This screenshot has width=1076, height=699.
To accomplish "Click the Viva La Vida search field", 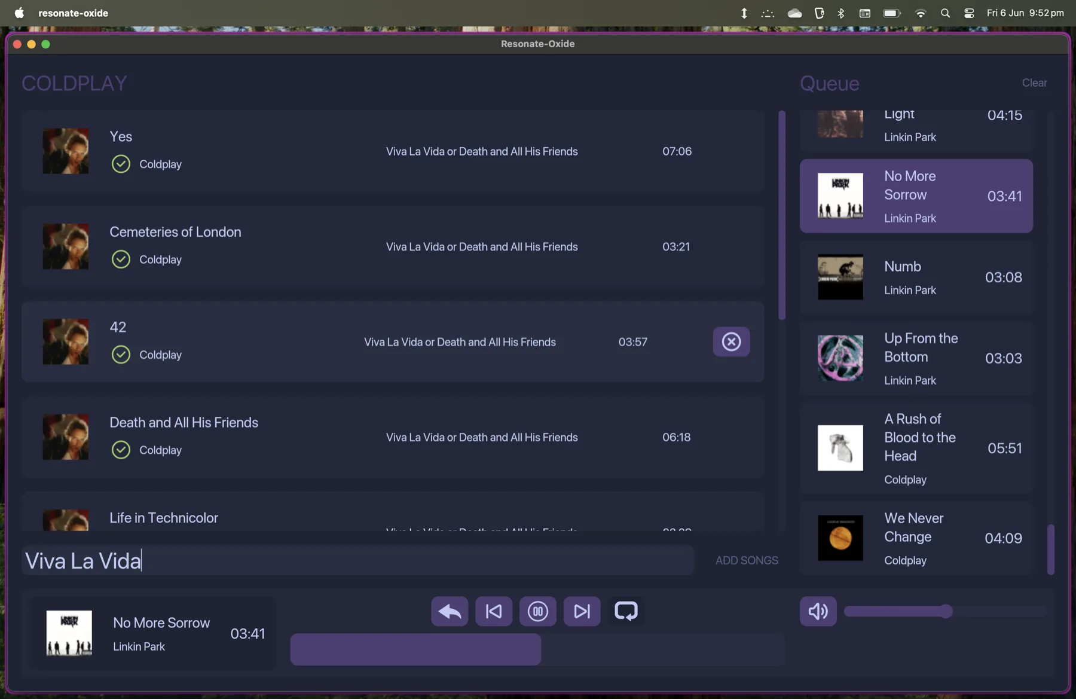I will point(357,560).
